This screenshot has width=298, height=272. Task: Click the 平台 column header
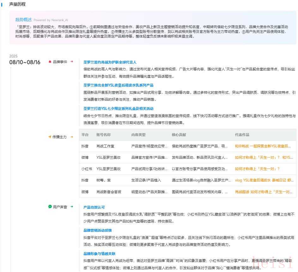click(85, 135)
